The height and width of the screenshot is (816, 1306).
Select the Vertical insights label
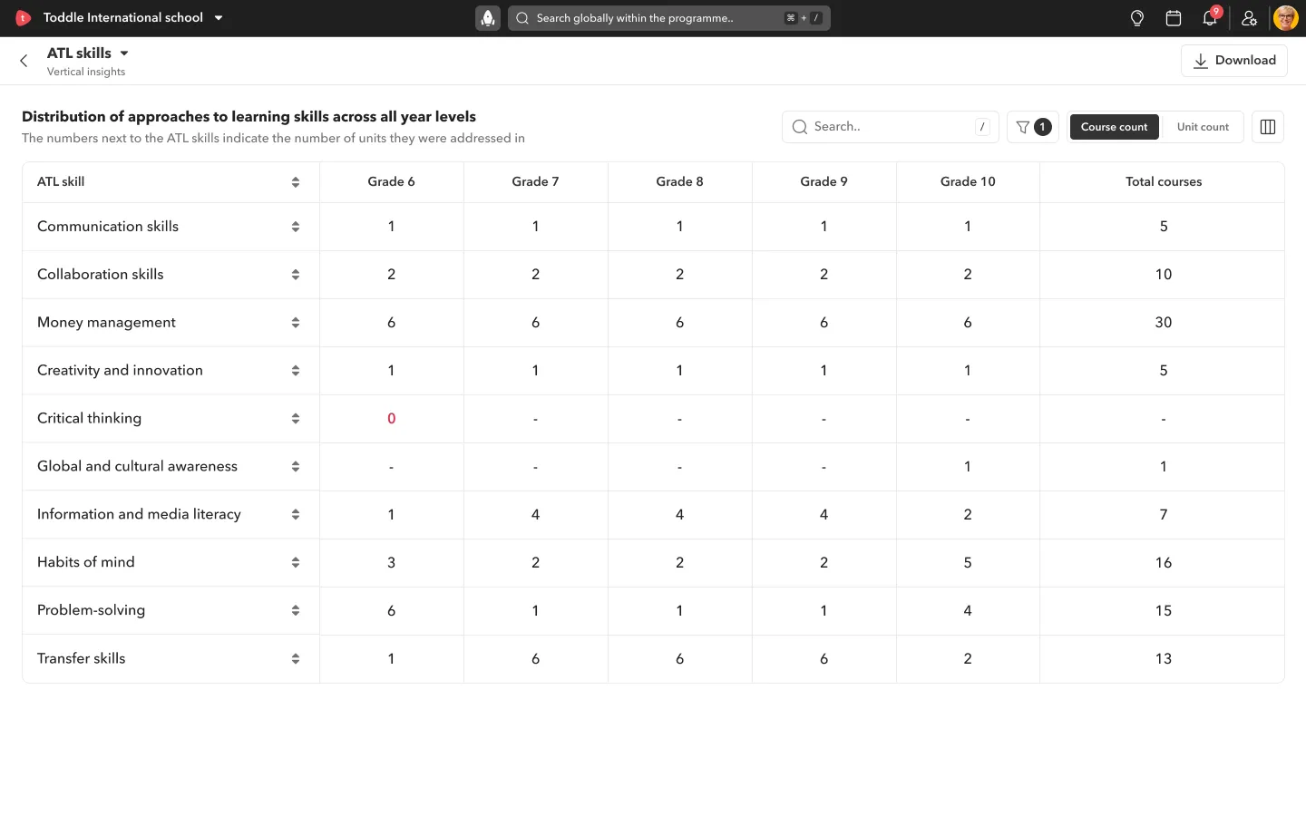click(86, 72)
